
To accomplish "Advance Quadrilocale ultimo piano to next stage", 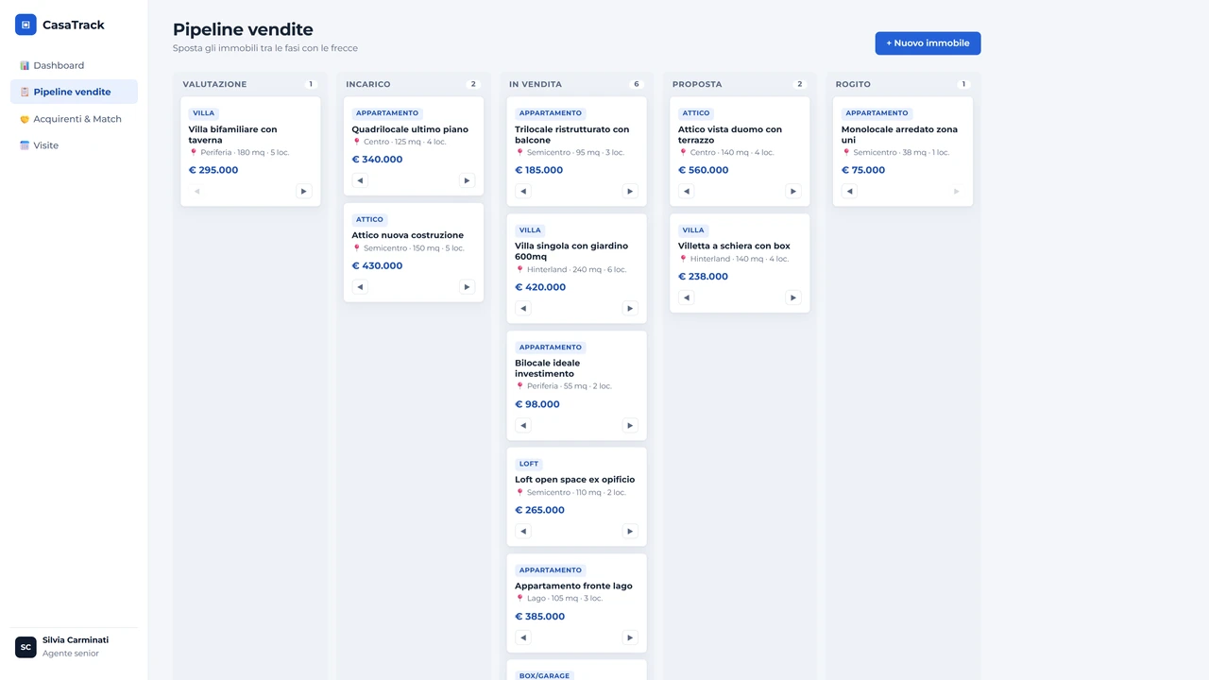I will pos(467,180).
